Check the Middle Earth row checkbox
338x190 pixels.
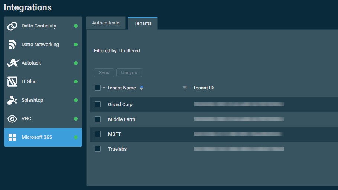click(98, 119)
